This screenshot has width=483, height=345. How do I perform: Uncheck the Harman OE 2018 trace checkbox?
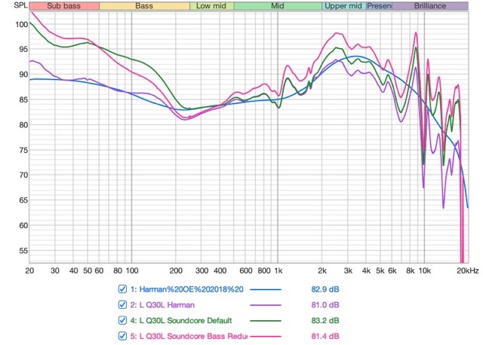pos(122,289)
